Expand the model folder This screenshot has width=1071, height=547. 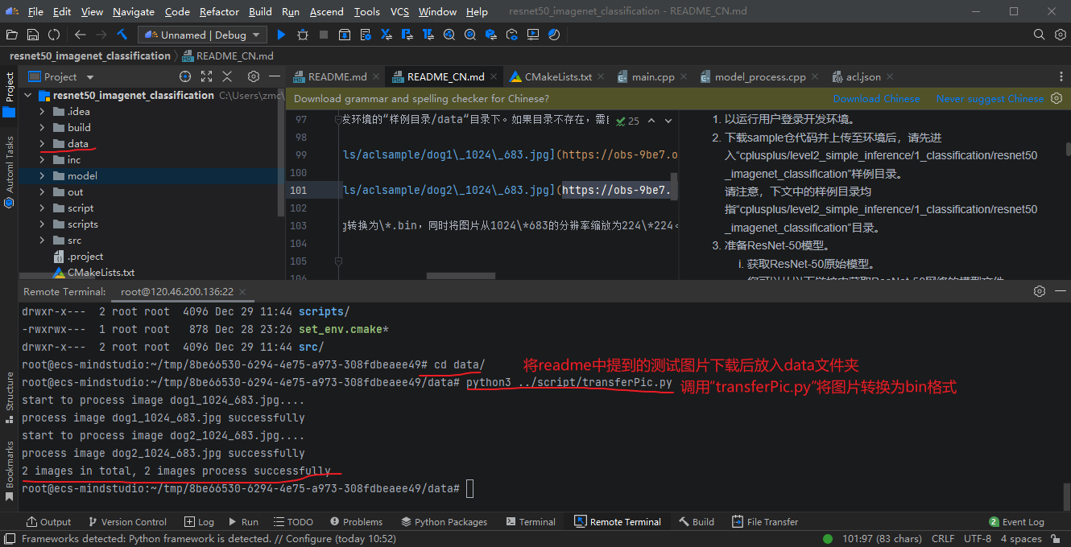42,175
